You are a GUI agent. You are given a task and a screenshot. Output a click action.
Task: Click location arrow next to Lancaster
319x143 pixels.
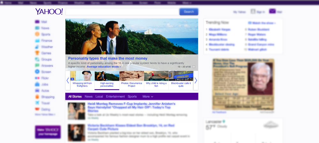pyautogui.click(x=224, y=121)
